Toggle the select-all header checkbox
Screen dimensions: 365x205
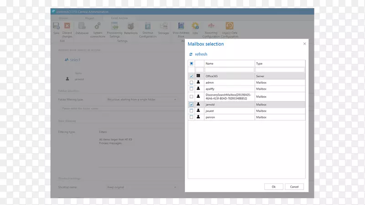click(191, 63)
